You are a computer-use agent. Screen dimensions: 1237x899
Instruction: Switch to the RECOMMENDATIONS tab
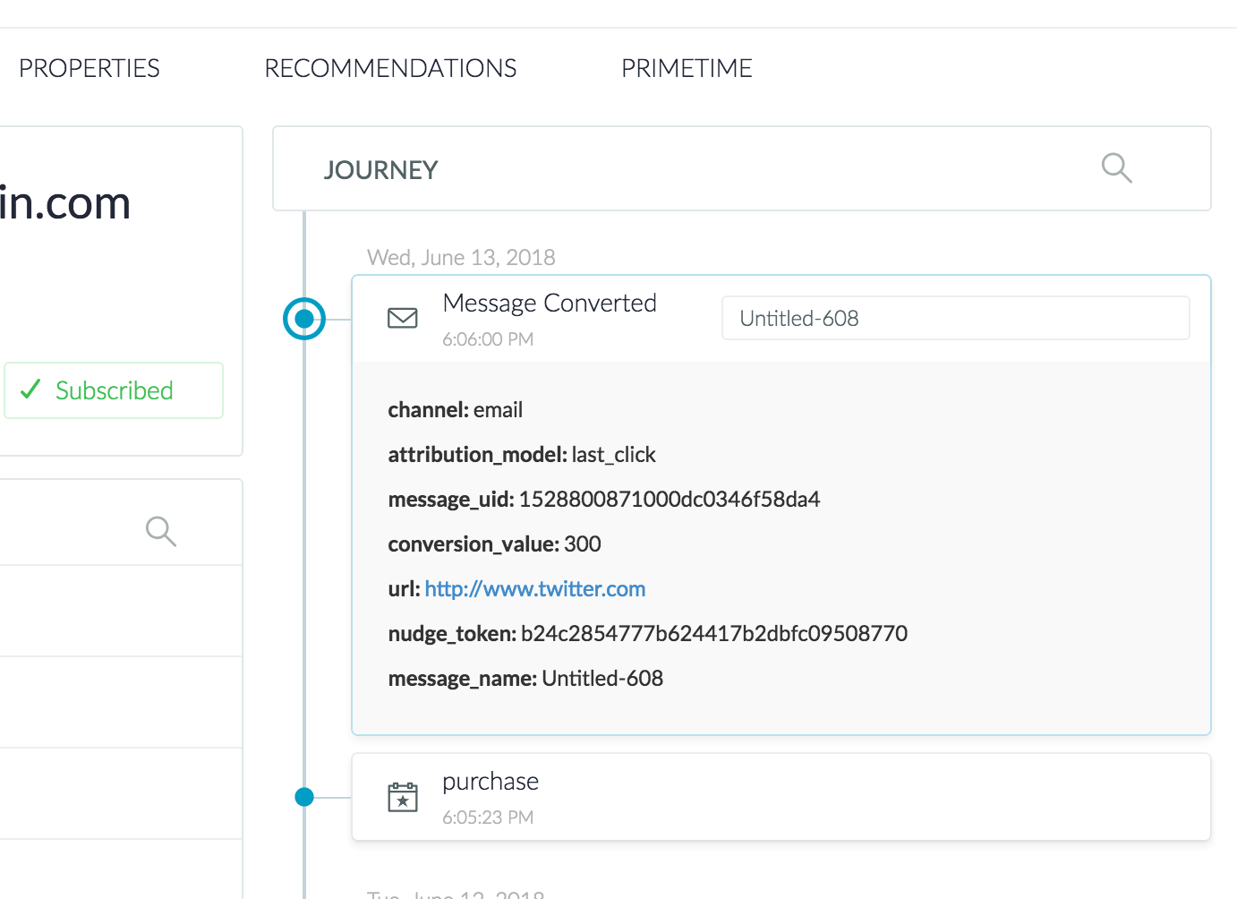point(390,68)
